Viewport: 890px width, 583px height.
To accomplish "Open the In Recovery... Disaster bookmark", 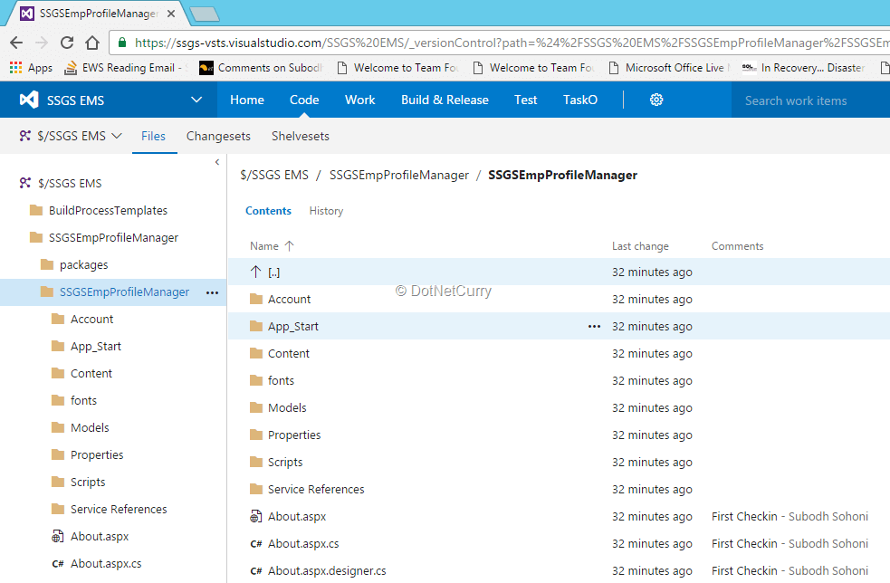I will (x=804, y=68).
